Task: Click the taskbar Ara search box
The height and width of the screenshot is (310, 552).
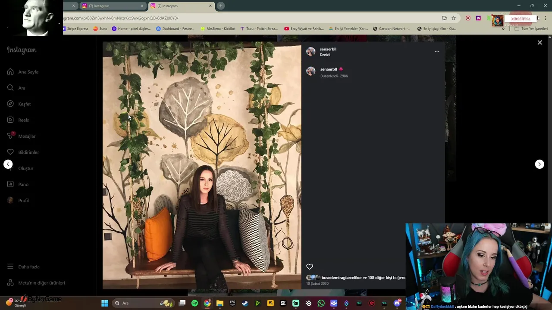Action: [x=143, y=303]
